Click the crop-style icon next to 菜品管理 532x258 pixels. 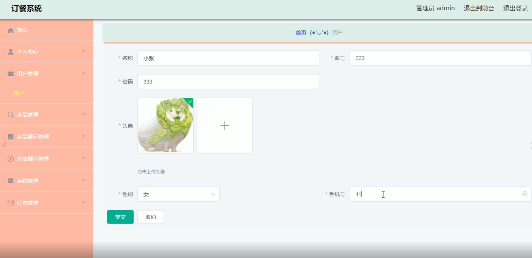11,114
